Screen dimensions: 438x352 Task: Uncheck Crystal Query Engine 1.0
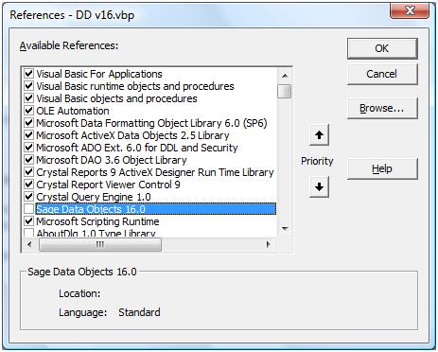coord(28,197)
